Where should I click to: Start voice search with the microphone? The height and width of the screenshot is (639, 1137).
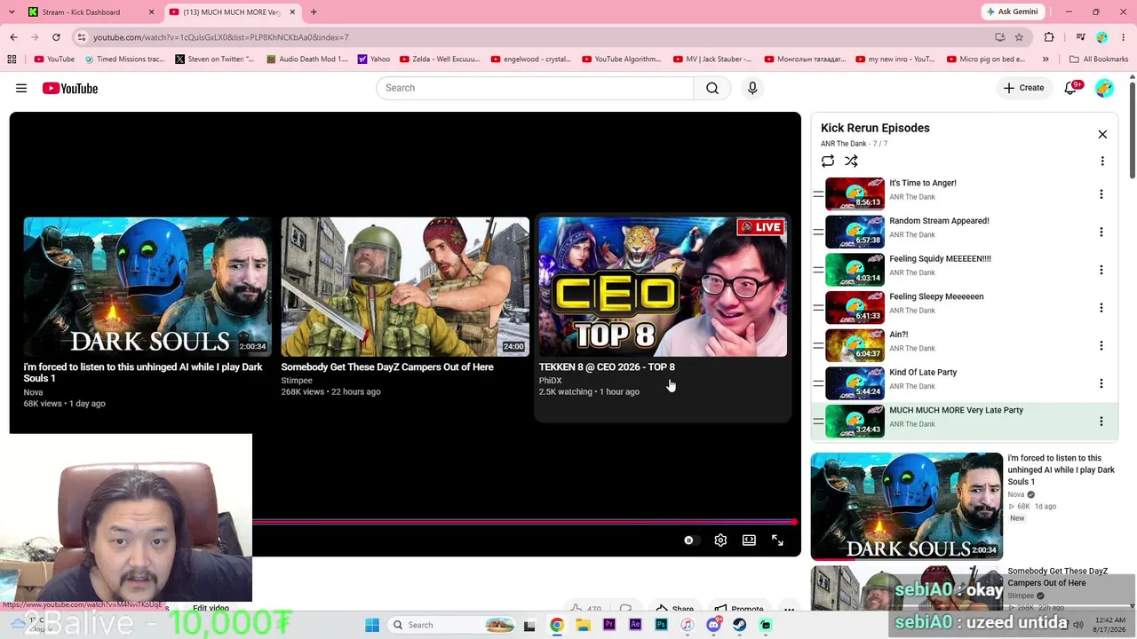[752, 88]
